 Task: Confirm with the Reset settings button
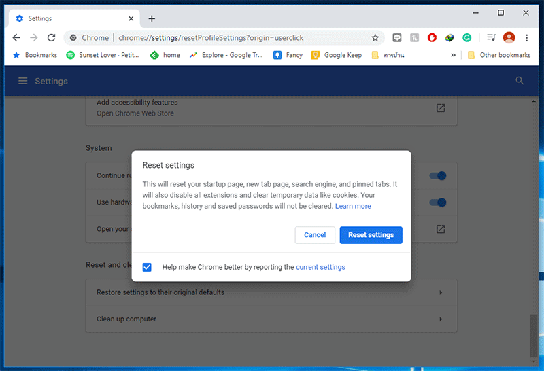[371, 235]
